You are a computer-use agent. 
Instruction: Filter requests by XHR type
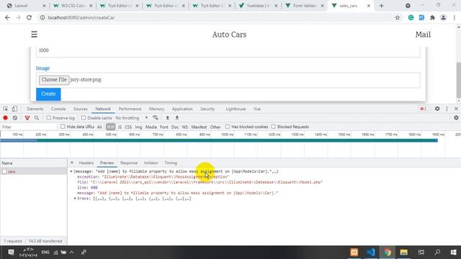110,127
